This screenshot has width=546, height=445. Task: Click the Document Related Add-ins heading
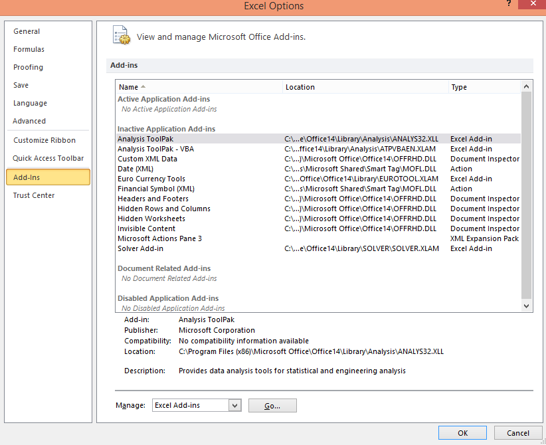point(164,268)
